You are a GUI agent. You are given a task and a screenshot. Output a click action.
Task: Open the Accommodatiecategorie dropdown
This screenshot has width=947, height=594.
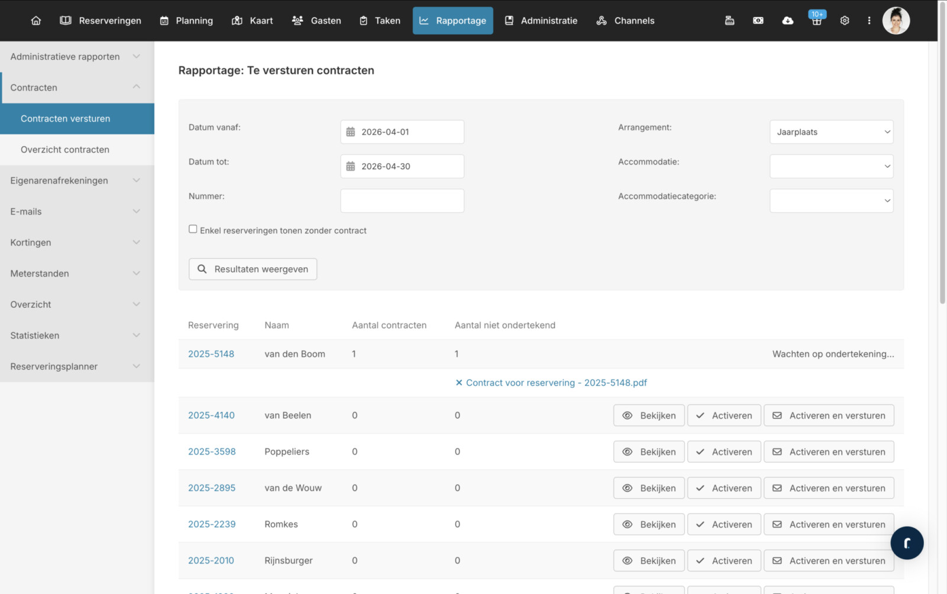(x=830, y=201)
